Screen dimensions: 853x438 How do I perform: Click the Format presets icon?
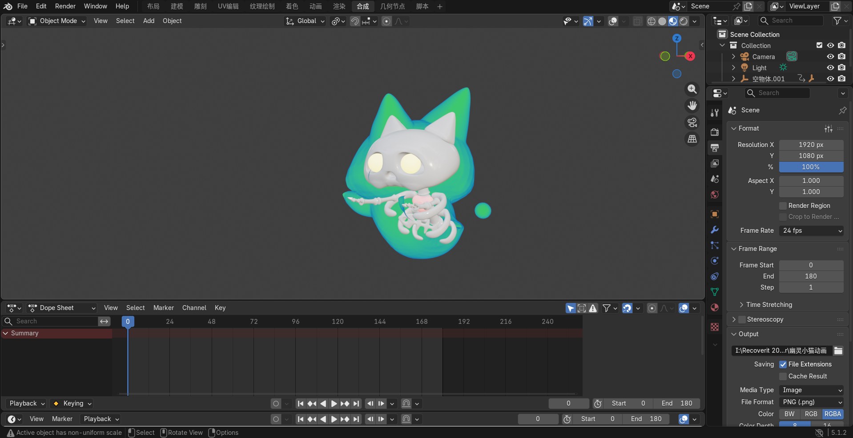point(829,128)
